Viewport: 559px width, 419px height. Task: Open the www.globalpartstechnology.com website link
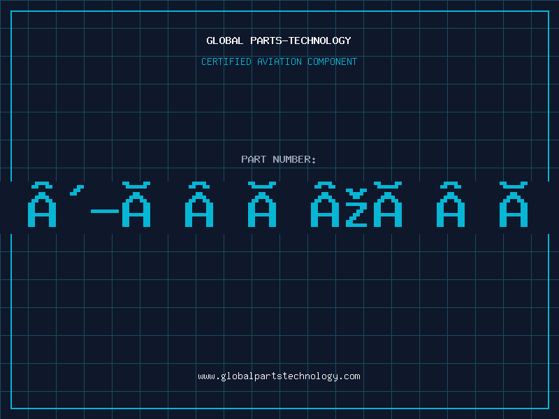click(279, 376)
